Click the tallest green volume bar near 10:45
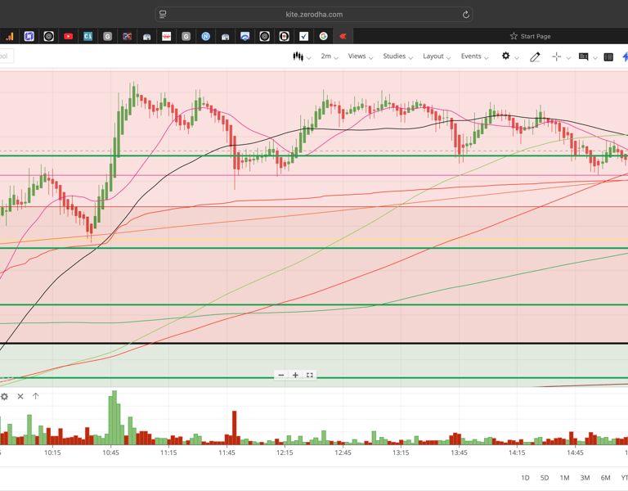The width and height of the screenshot is (628, 491). tap(114, 417)
